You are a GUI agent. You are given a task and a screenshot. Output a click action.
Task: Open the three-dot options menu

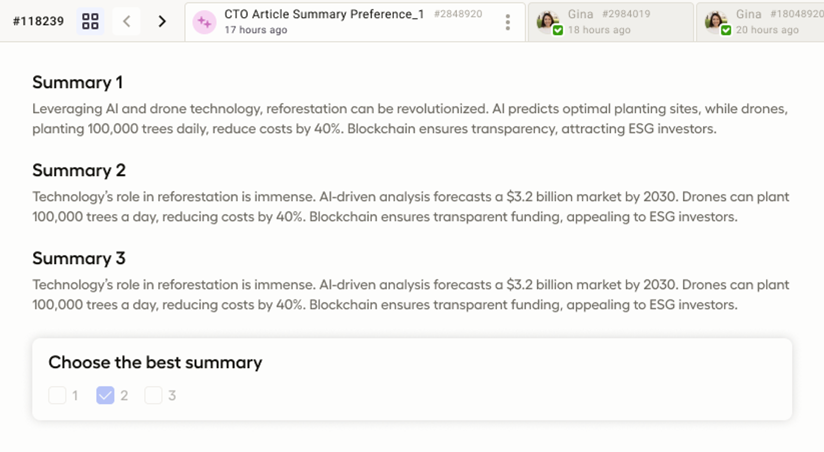pos(508,22)
